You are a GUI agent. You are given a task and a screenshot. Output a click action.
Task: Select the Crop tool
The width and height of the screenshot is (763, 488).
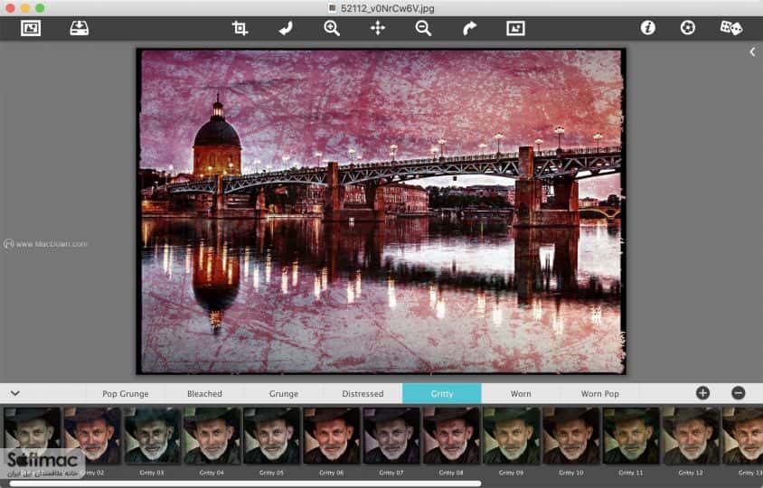tap(240, 28)
